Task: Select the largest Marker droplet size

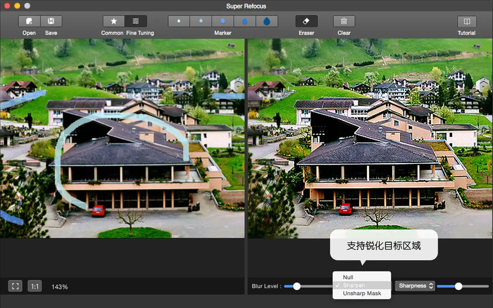Action: (267, 21)
